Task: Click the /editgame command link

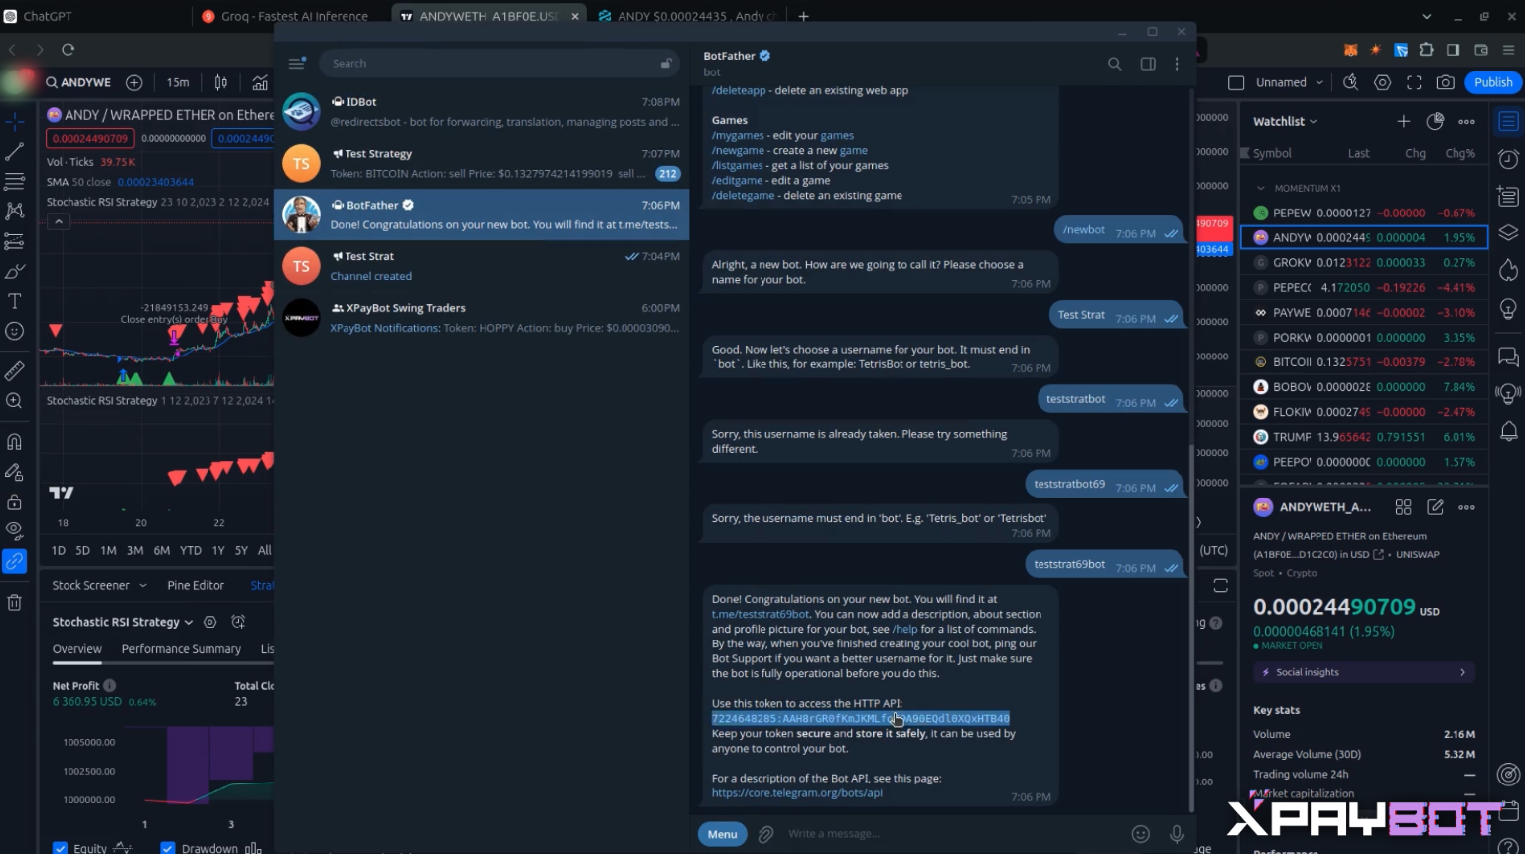Action: 737,180
